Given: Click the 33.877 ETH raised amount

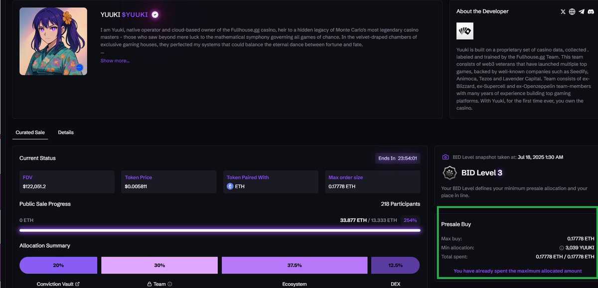Looking at the screenshot, I should click(x=354, y=220).
